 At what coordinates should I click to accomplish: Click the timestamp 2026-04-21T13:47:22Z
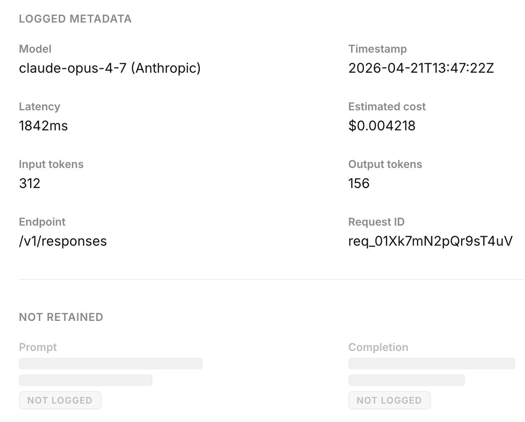(421, 68)
